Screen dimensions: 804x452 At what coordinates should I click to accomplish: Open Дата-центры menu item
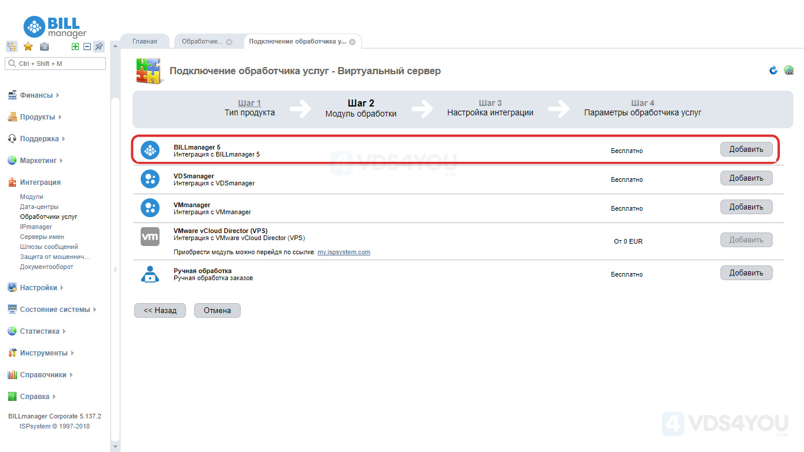(39, 207)
